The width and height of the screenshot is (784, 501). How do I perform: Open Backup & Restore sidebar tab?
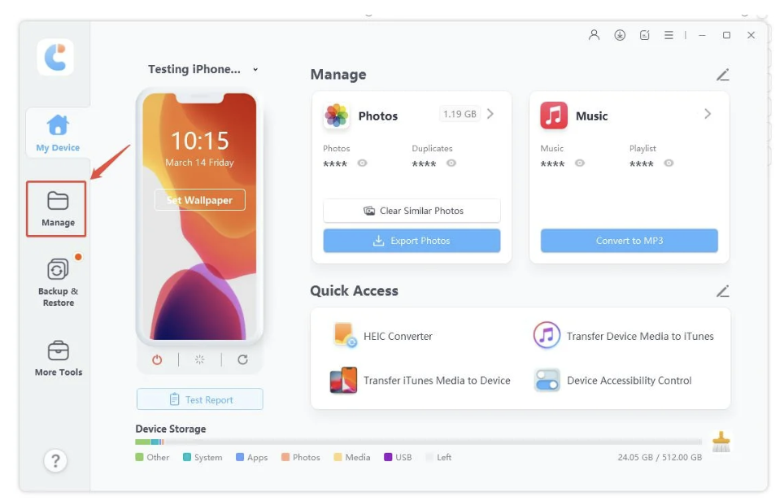[x=58, y=283]
